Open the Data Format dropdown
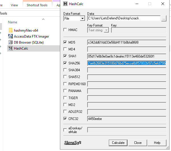171x151 pixels. (82, 19)
